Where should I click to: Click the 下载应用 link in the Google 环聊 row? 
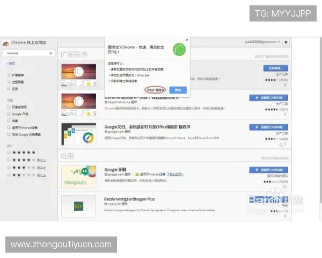click(x=175, y=174)
